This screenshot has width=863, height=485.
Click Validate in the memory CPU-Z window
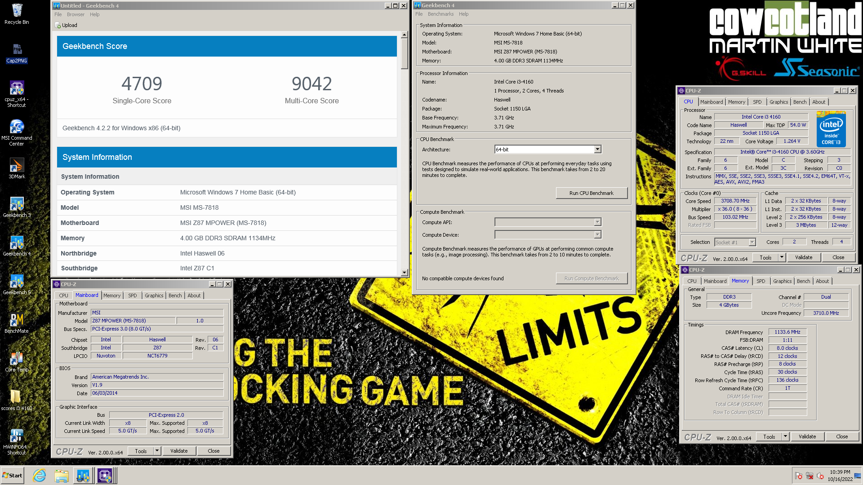tap(807, 436)
